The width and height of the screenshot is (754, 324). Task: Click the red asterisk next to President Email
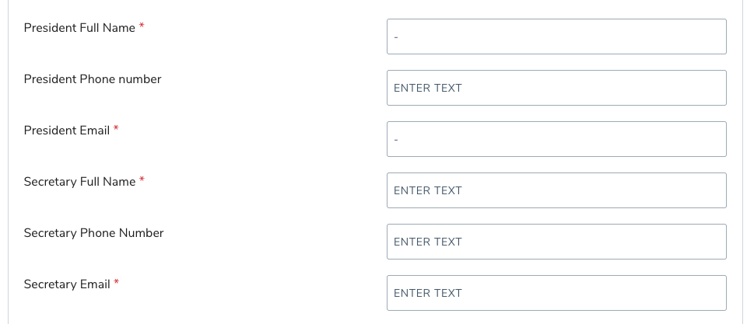[x=116, y=130]
